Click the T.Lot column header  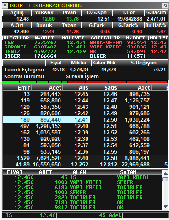point(128,13)
